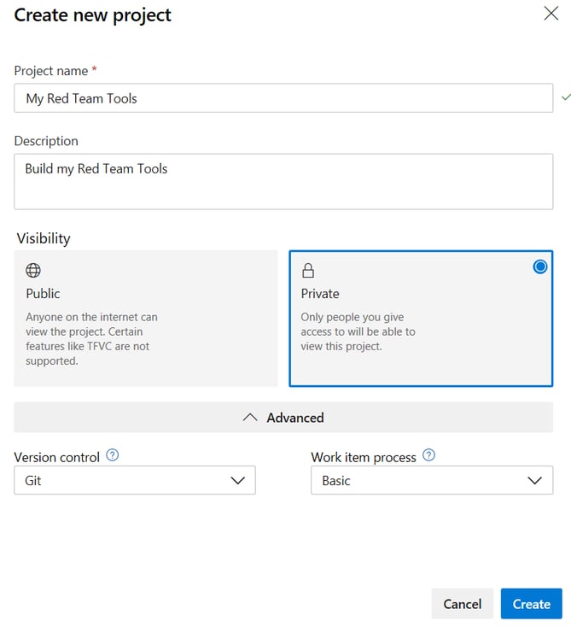The height and width of the screenshot is (627, 571).
Task: Focus the Description text area
Action: coord(283,181)
